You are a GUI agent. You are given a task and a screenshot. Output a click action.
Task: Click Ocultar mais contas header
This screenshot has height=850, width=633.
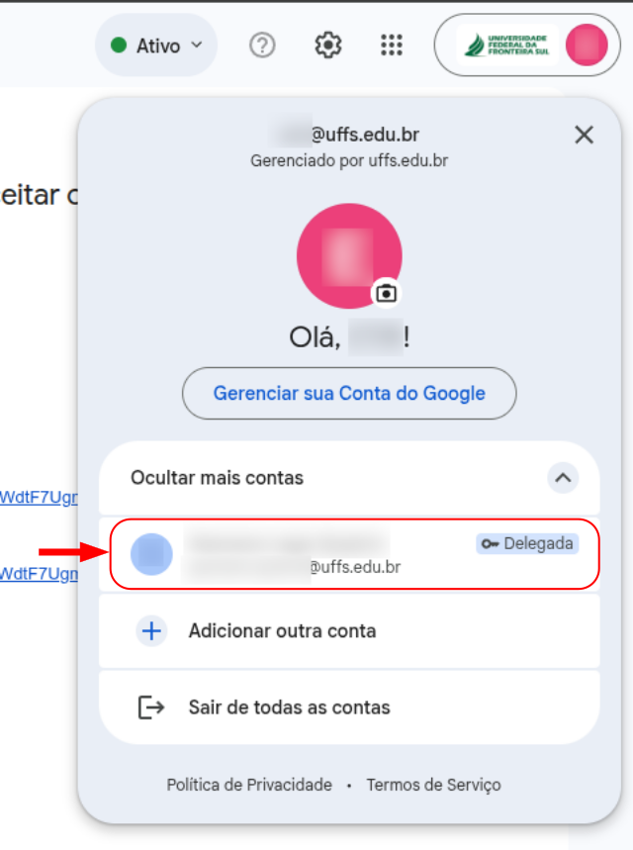(x=349, y=478)
